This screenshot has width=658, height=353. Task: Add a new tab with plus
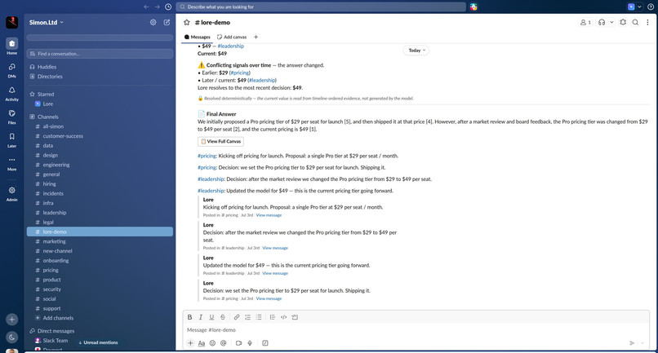pos(256,37)
